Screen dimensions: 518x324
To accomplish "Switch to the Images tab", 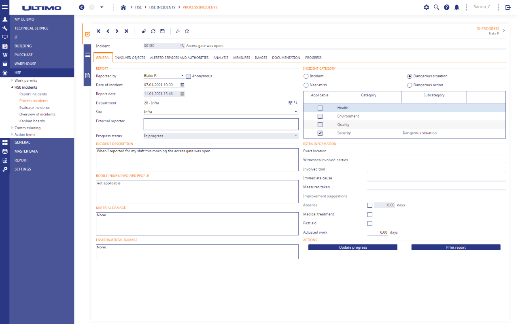I will (261, 58).
